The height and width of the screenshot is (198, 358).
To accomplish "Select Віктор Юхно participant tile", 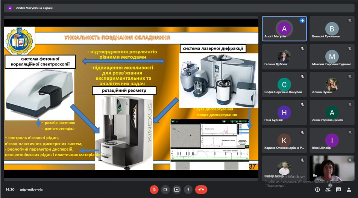I will click(284, 168).
